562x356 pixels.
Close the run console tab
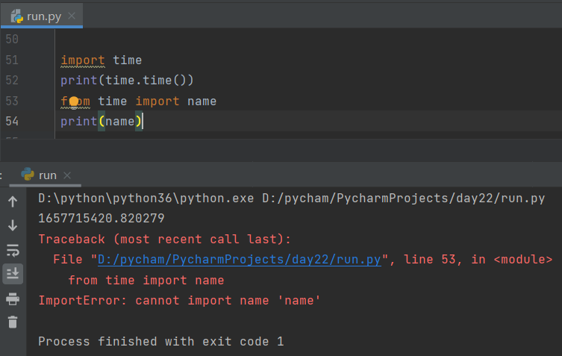(67, 175)
